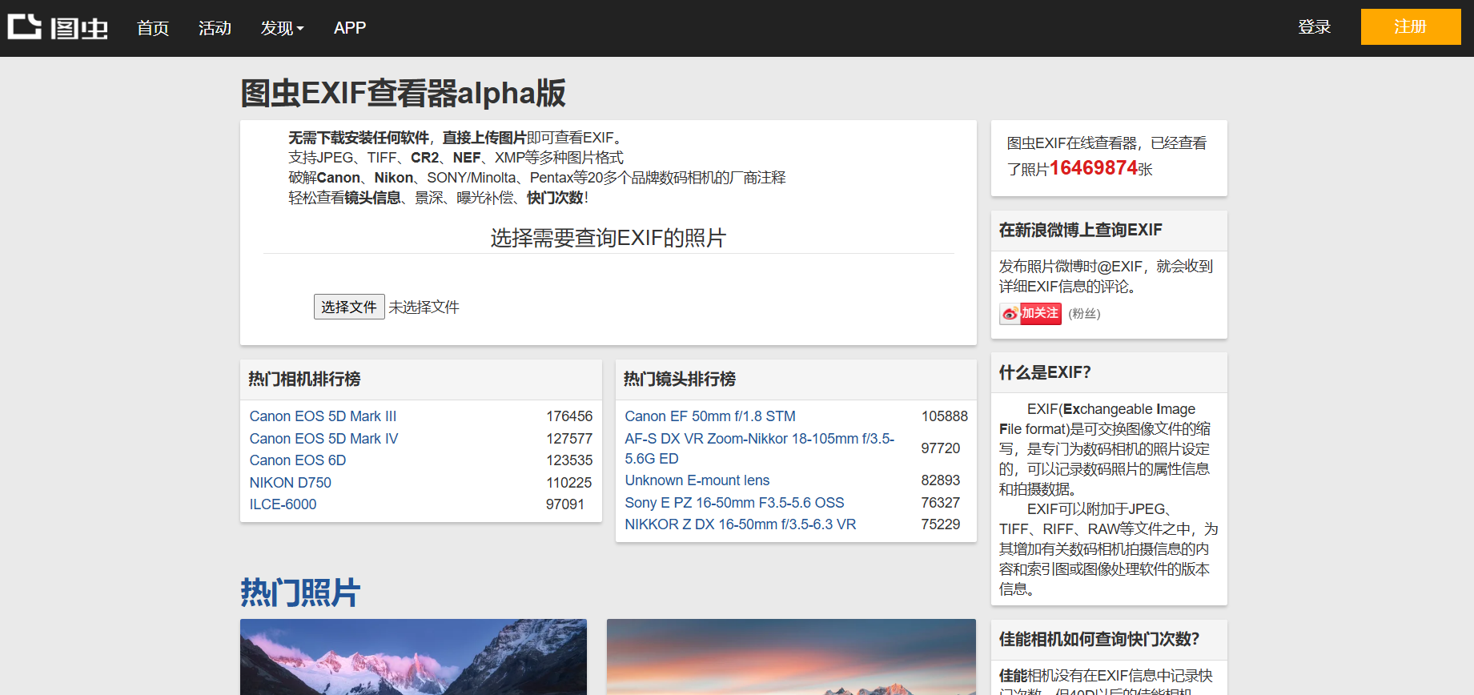The image size is (1474, 695).
Task: Click the 佳能相机如何查询快门次数? heading
Action: tap(1099, 639)
